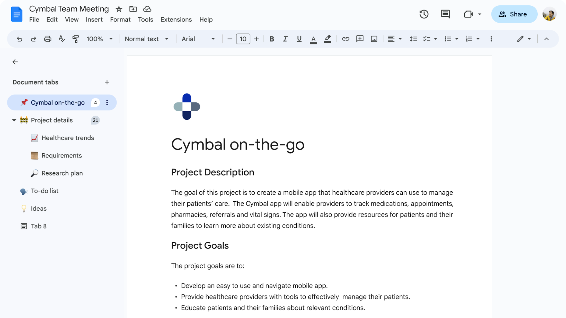The height and width of the screenshot is (318, 566).
Task: Open the font size 10 dropdown
Action: click(243, 39)
